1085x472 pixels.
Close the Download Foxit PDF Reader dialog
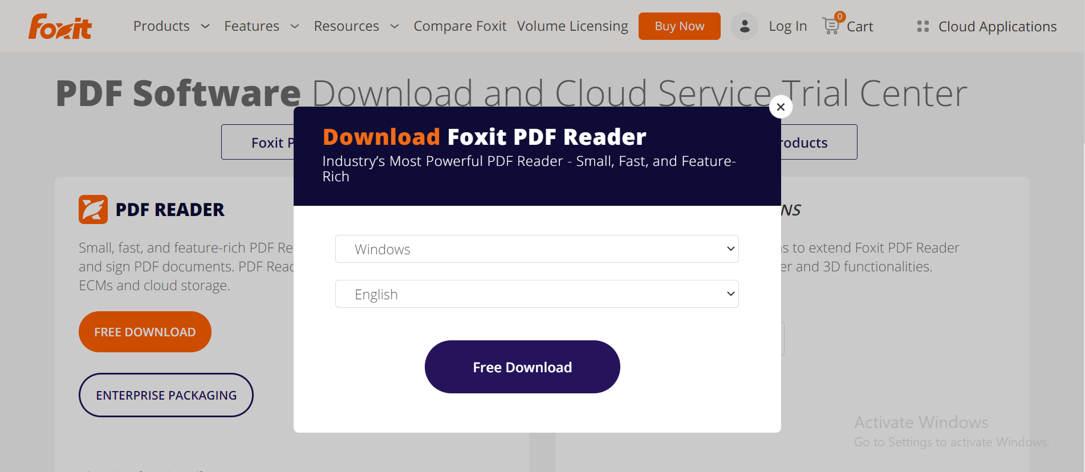[x=781, y=107]
